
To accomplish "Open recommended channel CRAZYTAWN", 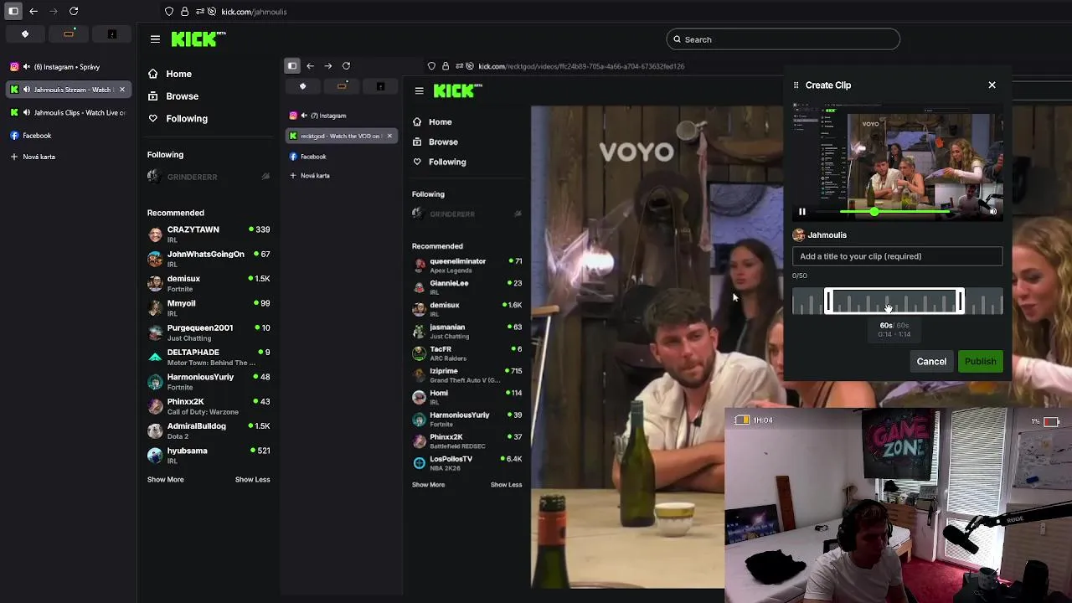I will point(208,234).
